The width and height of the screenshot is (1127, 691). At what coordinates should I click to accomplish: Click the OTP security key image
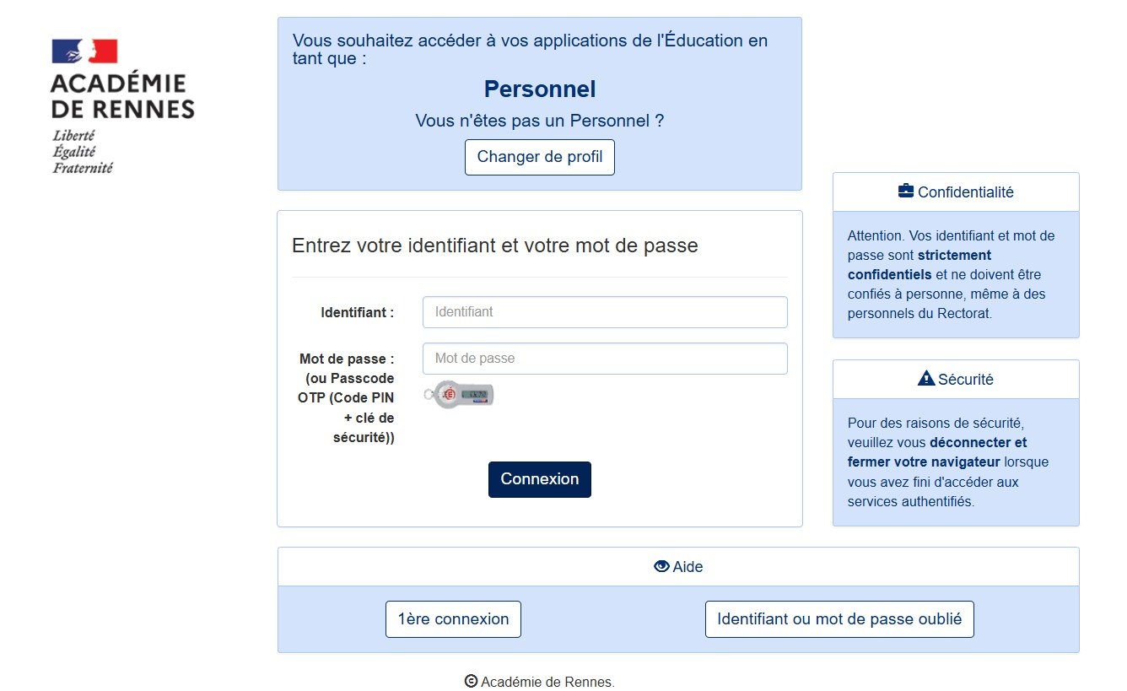(458, 394)
